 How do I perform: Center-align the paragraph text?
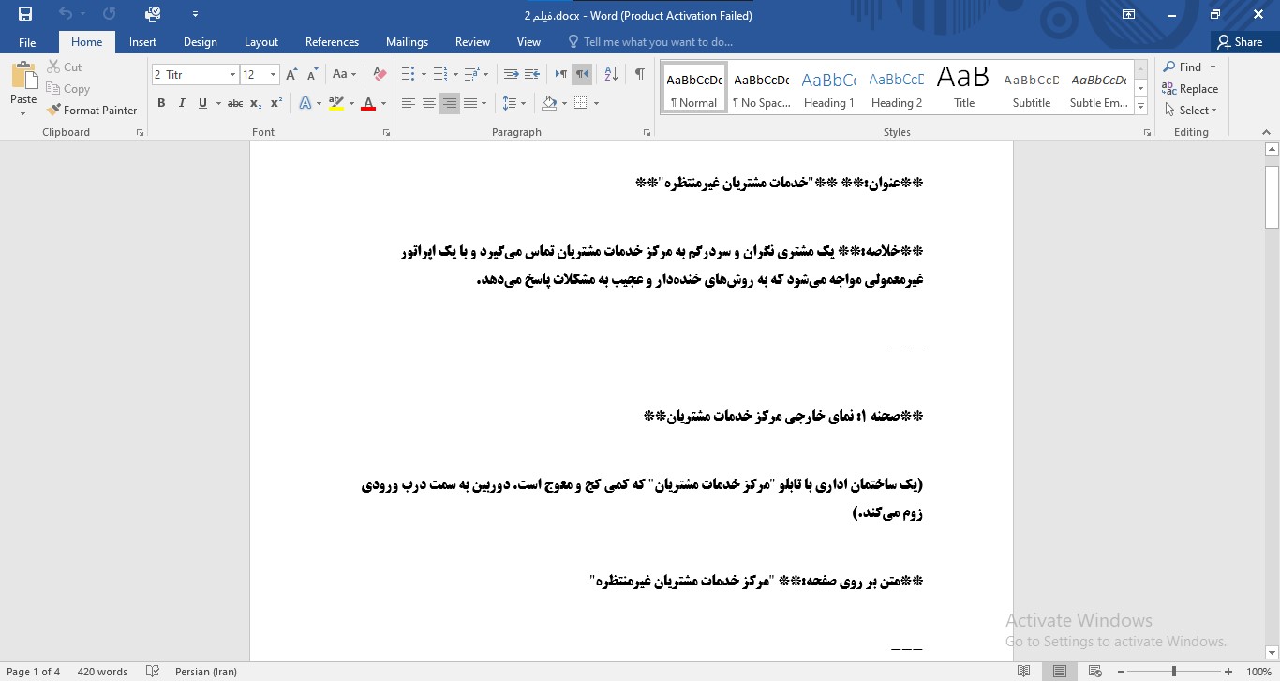click(429, 103)
